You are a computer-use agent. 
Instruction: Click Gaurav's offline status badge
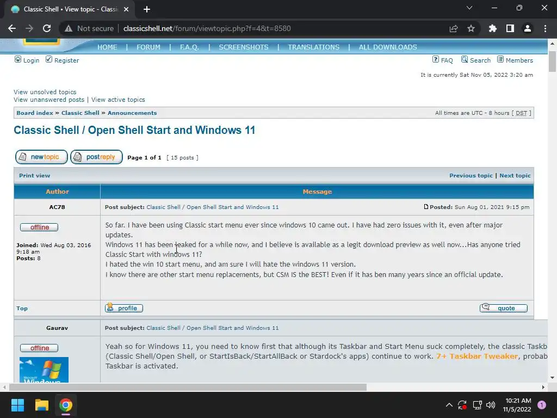coord(39,348)
